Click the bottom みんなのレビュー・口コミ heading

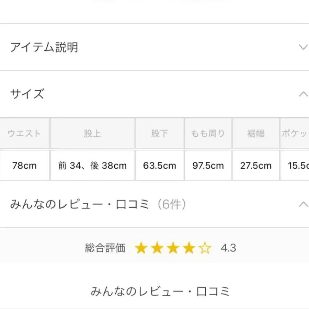[161, 291]
